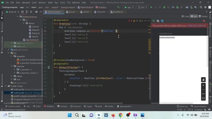Expand the values folder

click(x=12, y=76)
